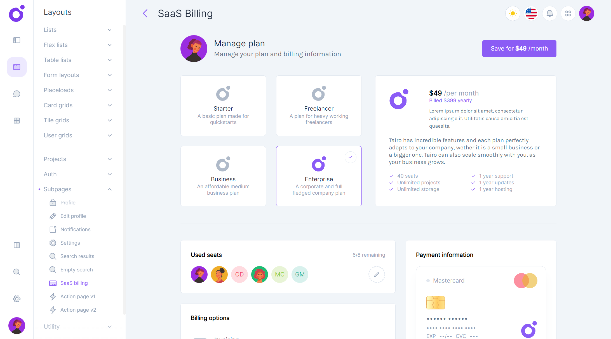Open the grid layouts icon in the sidebar
The height and width of the screenshot is (339, 611).
coord(17,120)
